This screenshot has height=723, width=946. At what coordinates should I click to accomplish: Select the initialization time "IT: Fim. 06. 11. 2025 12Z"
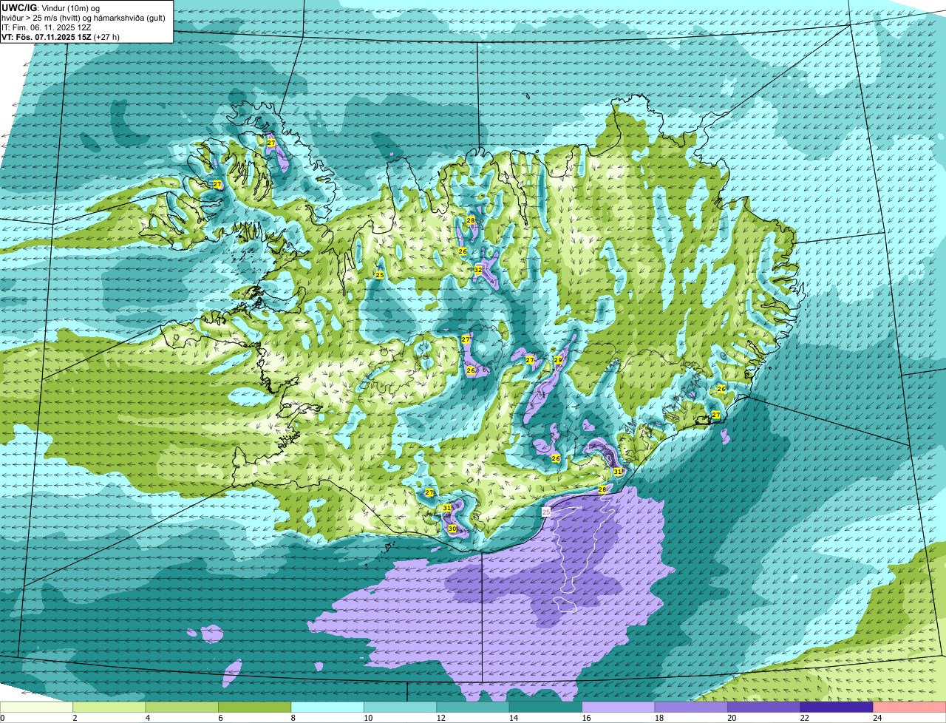click(x=47, y=27)
